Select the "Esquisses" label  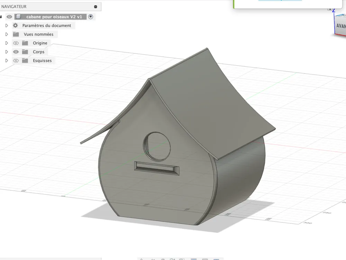[42, 61]
